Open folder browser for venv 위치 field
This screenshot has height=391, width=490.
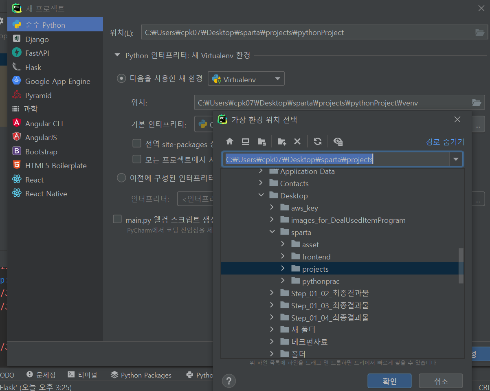(x=476, y=103)
